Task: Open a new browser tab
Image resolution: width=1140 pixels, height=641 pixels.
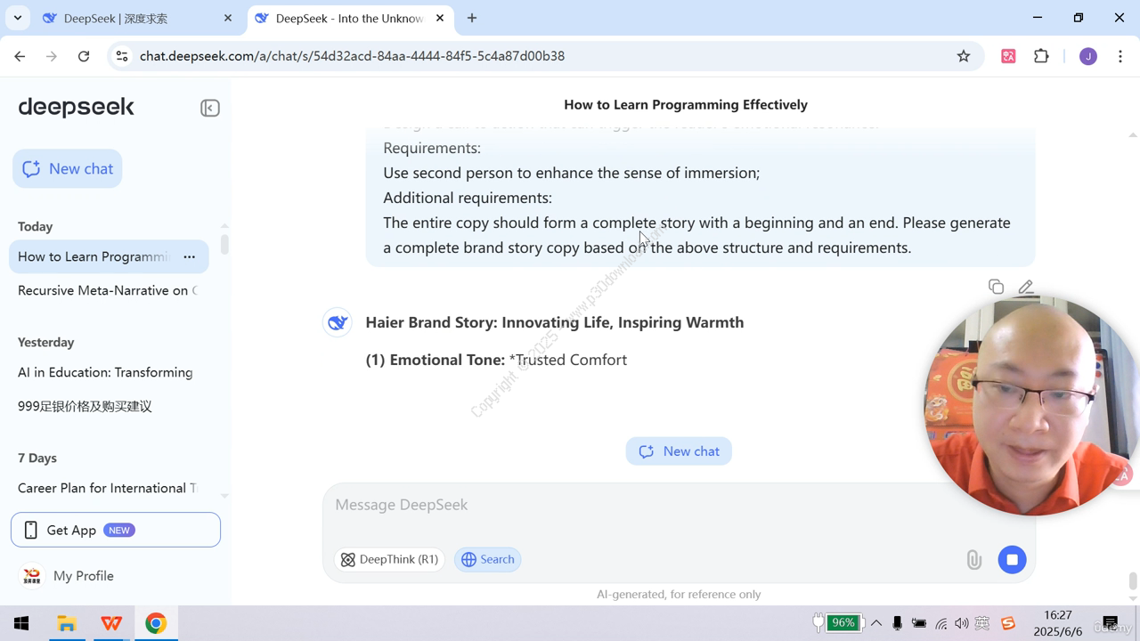Action: point(472,18)
